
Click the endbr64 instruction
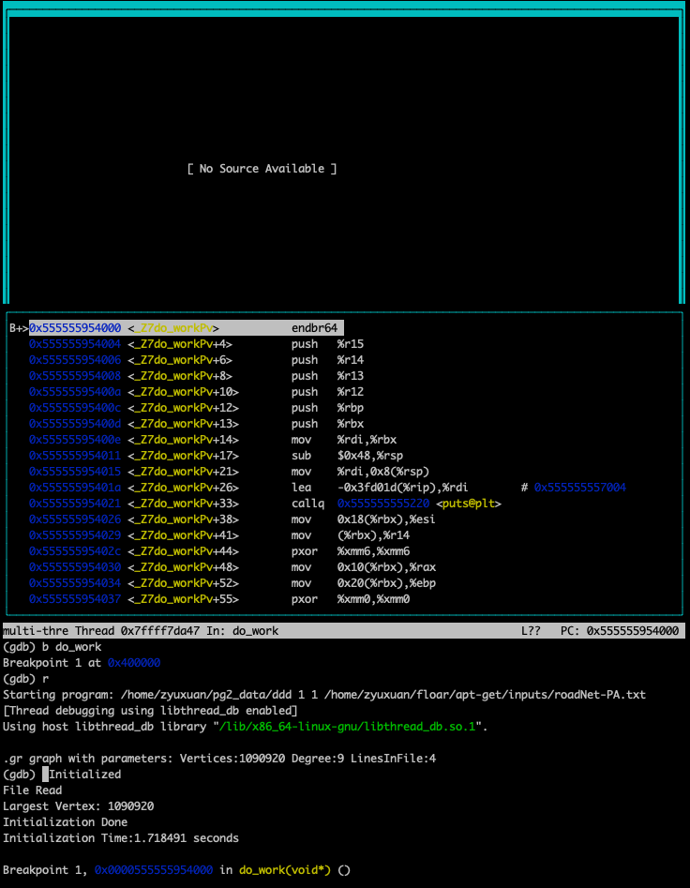314,328
